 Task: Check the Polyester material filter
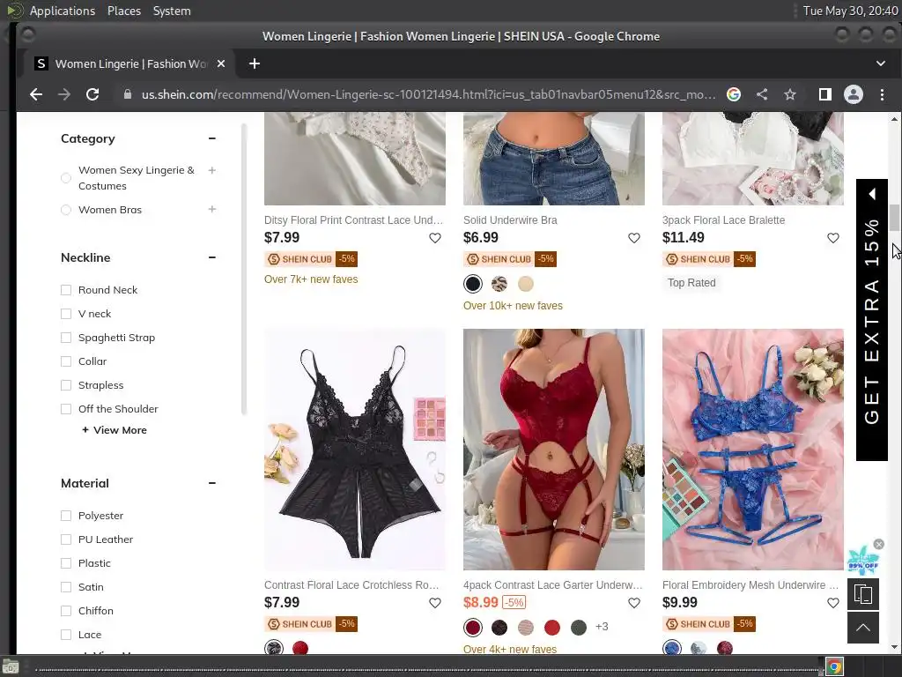(x=66, y=516)
